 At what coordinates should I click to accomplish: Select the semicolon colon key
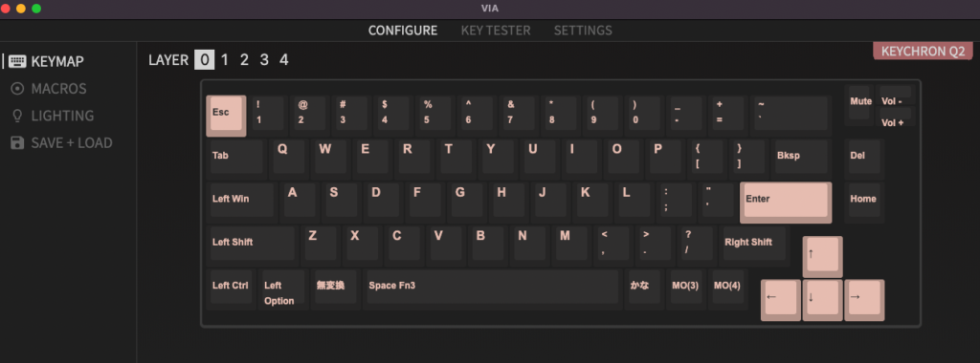tap(676, 202)
